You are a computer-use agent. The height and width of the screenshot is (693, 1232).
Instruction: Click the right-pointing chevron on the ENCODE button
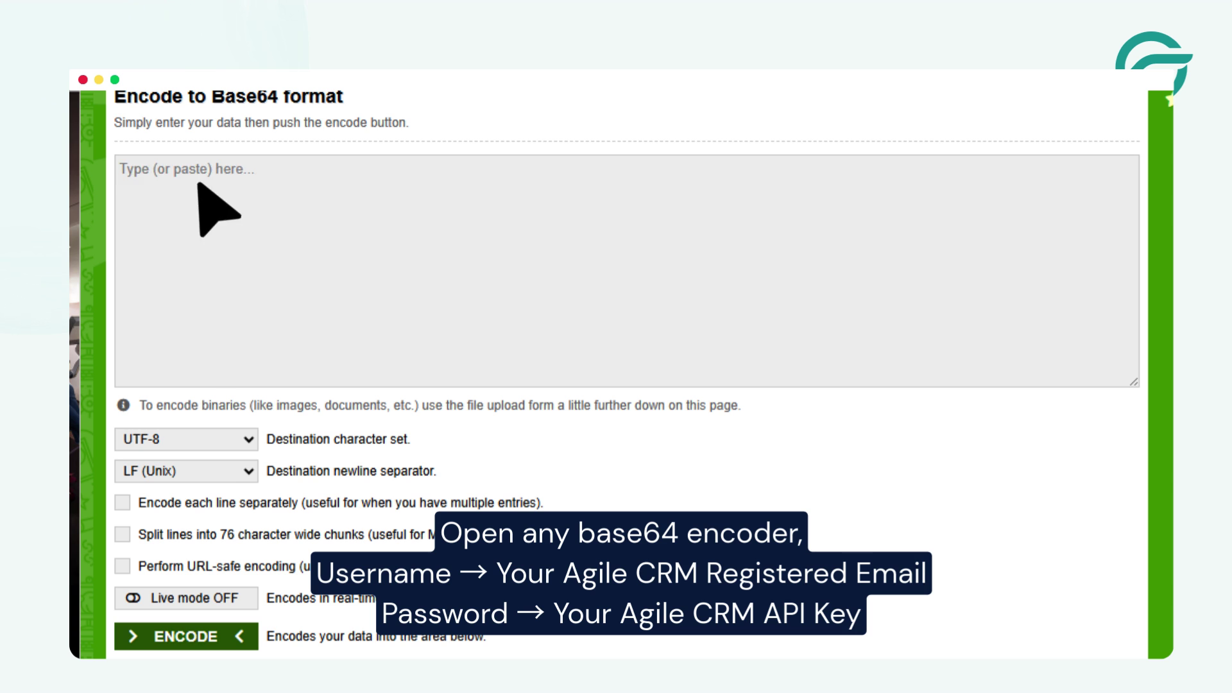click(x=135, y=637)
